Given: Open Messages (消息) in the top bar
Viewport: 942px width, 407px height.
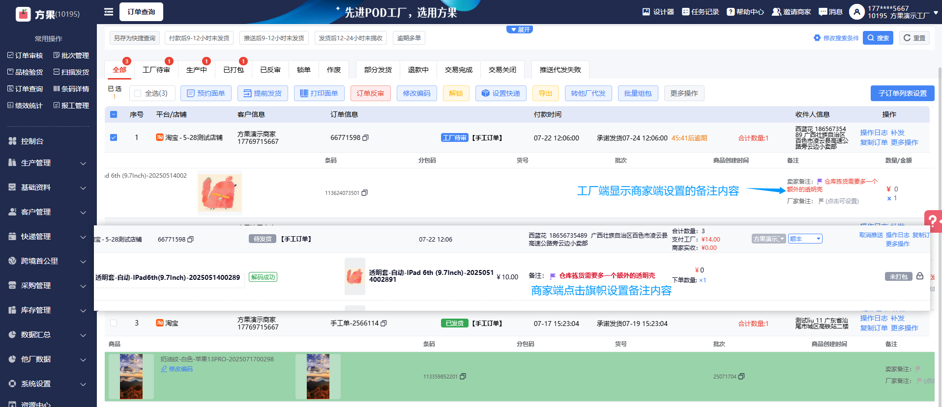Looking at the screenshot, I should pos(823,12).
